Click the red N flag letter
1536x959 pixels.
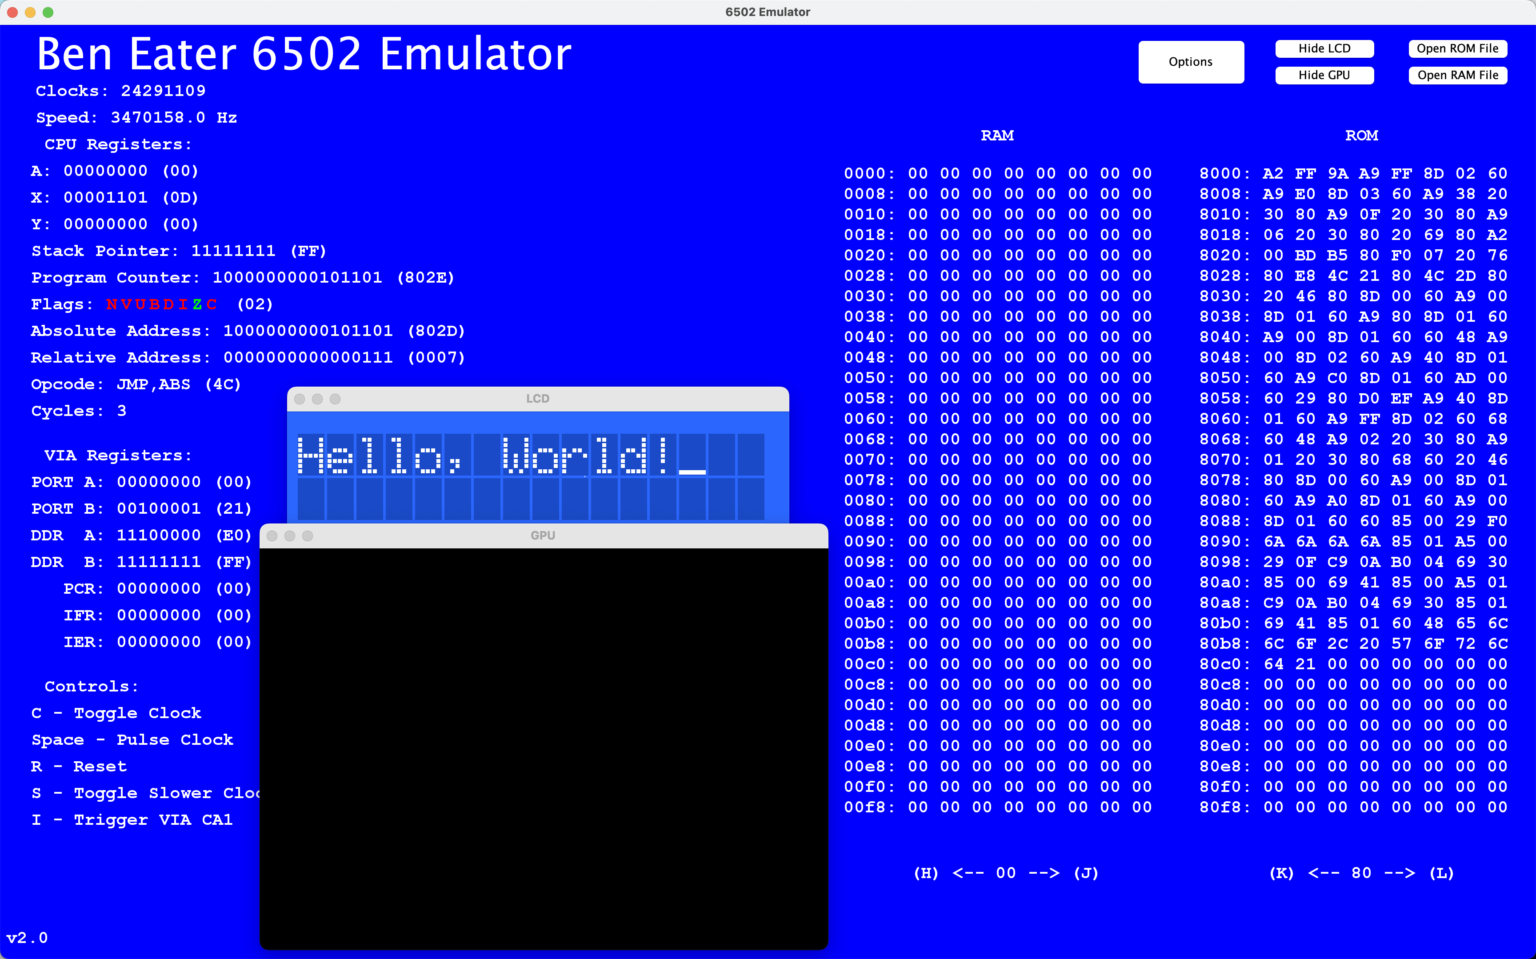tap(112, 304)
